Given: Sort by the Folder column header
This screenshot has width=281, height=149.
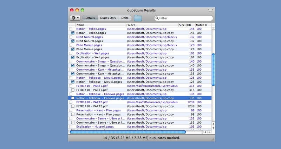Looking at the screenshot, I should click(152, 25).
